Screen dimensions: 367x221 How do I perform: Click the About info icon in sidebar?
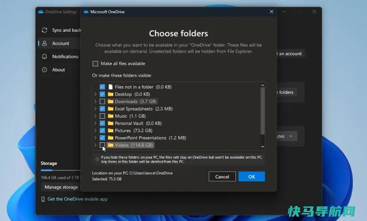point(44,70)
